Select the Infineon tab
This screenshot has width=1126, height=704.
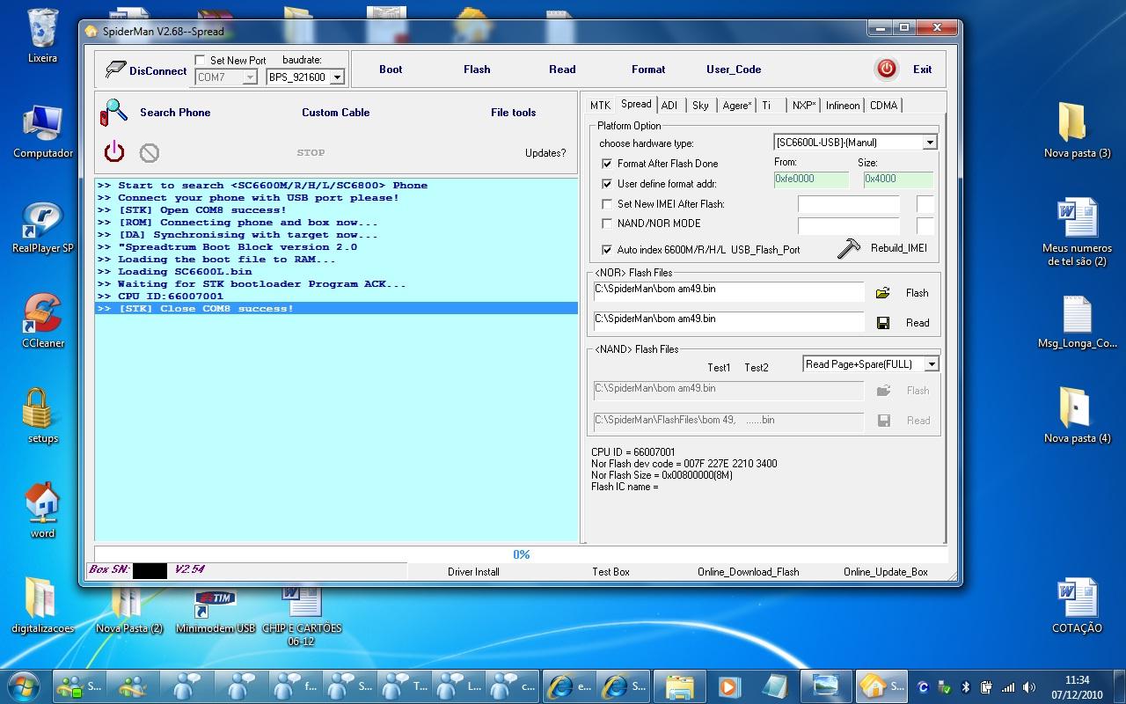pyautogui.click(x=842, y=106)
